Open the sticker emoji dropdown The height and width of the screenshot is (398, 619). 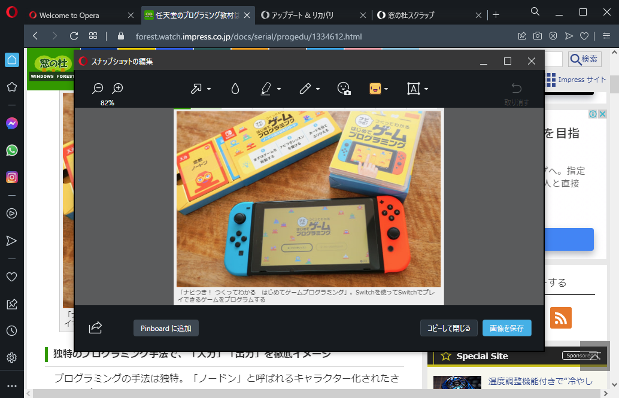[x=386, y=89]
